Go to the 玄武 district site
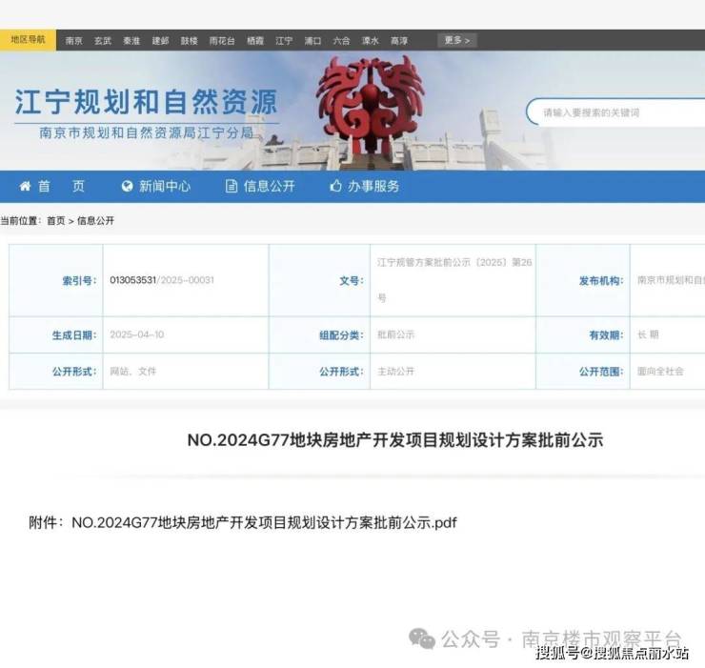 click(102, 41)
